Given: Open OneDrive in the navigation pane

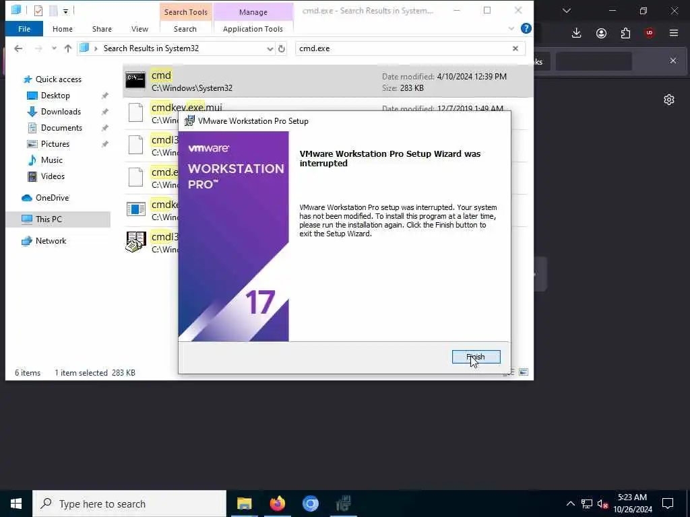Looking at the screenshot, I should pos(52,198).
